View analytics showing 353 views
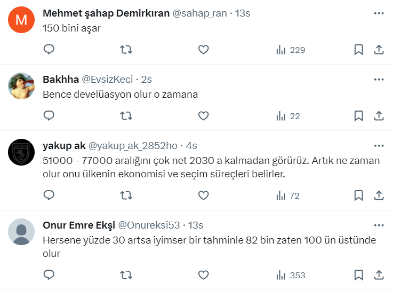Viewport: 393px width, 290px height. (x=291, y=275)
